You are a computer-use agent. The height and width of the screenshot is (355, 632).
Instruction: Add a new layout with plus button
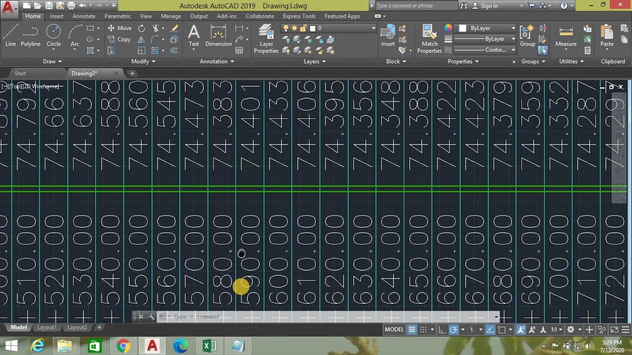click(99, 327)
